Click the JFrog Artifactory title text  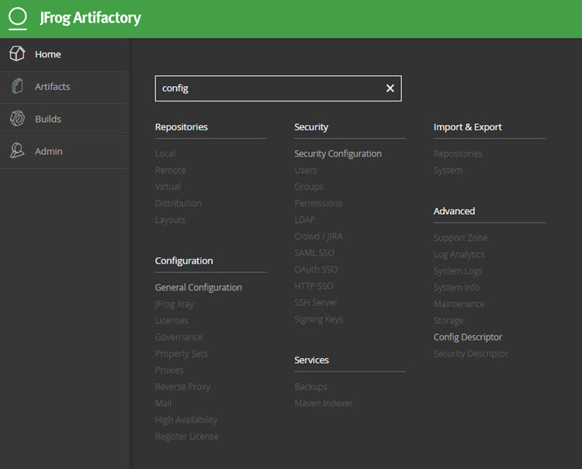pos(91,18)
